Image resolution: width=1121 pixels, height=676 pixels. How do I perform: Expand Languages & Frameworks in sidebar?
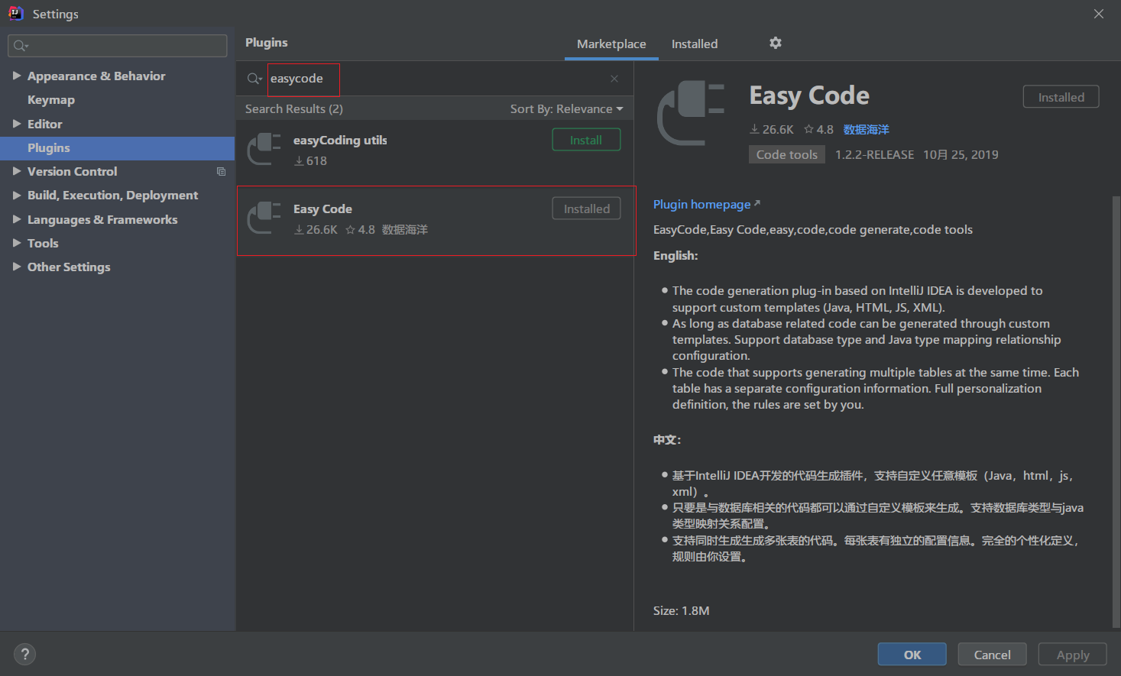point(18,219)
